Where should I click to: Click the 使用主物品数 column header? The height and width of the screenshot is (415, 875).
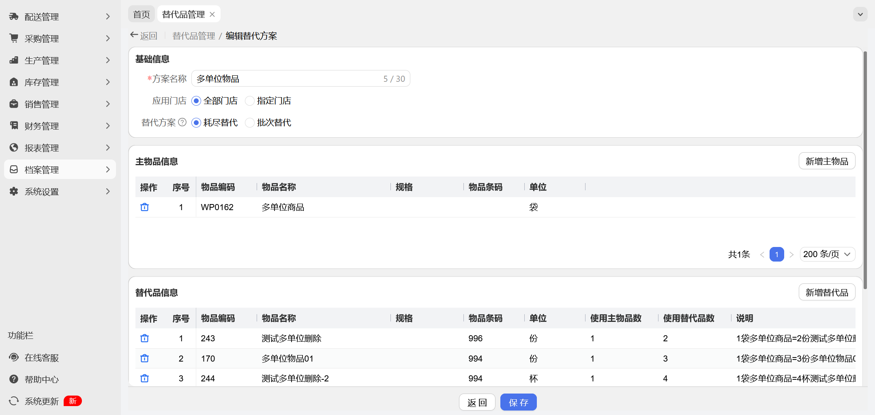616,318
